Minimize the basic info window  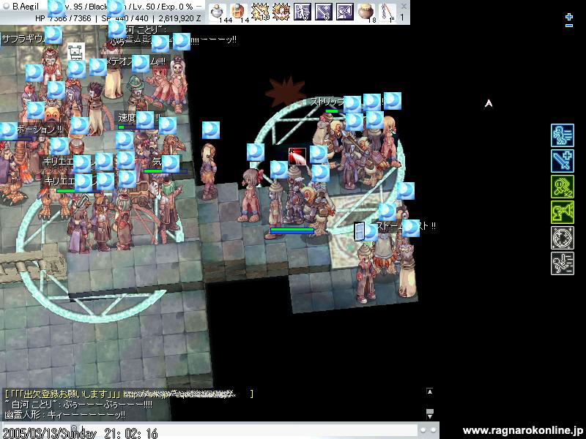199,7
